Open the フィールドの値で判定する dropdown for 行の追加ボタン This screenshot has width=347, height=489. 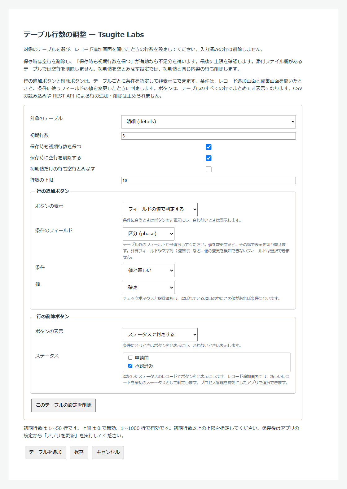coord(160,209)
